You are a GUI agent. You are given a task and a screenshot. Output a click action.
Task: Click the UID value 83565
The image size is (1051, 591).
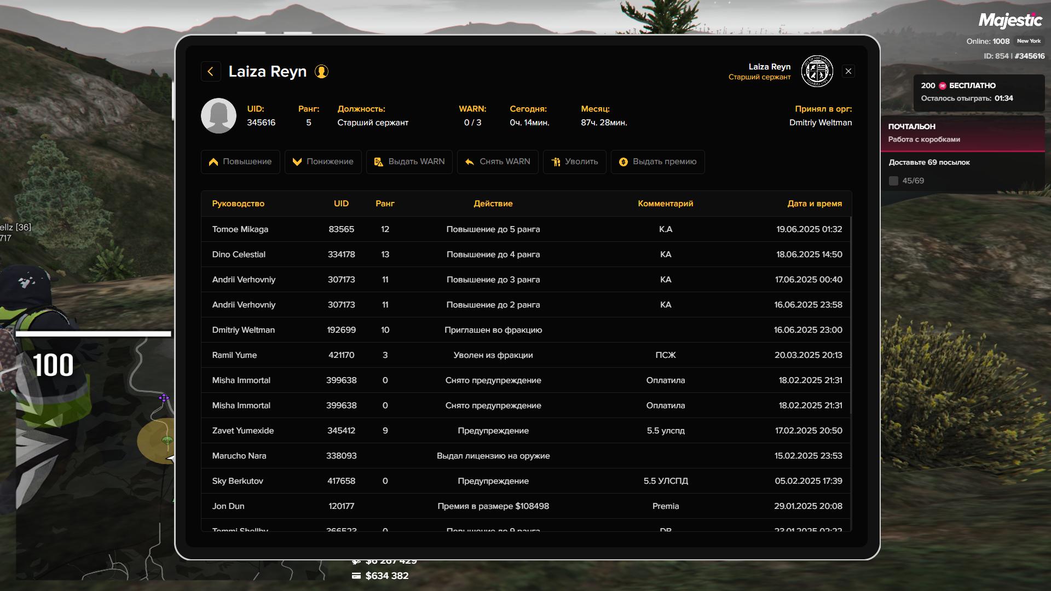click(341, 229)
